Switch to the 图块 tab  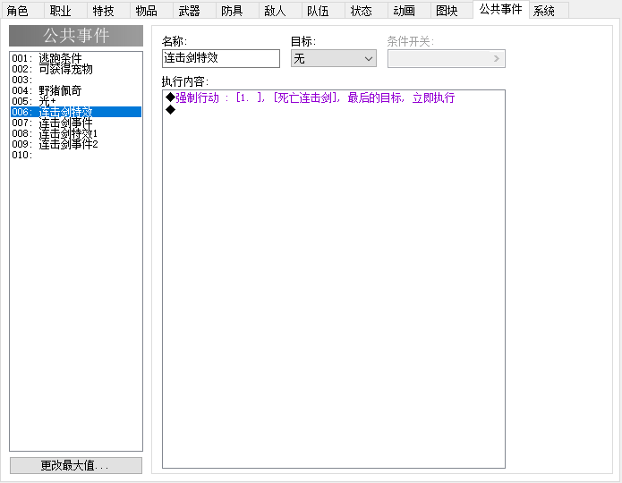451,11
